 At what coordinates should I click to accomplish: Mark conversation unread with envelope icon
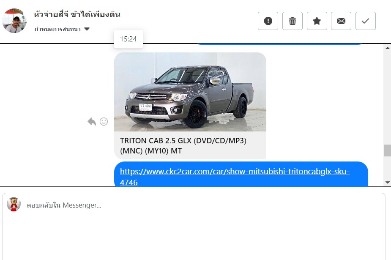[341, 21]
